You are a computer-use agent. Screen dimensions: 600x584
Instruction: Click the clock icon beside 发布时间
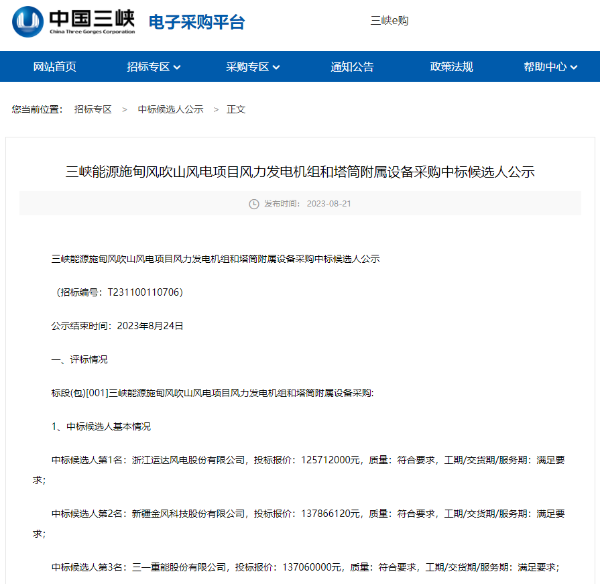pyautogui.click(x=254, y=204)
